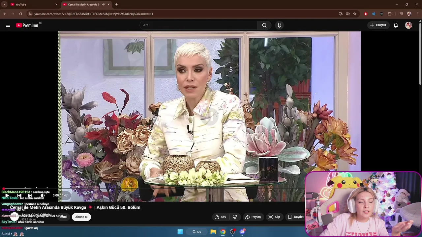The image size is (422, 237).
Task: Like the video with thumbs up
Action: 220,217
